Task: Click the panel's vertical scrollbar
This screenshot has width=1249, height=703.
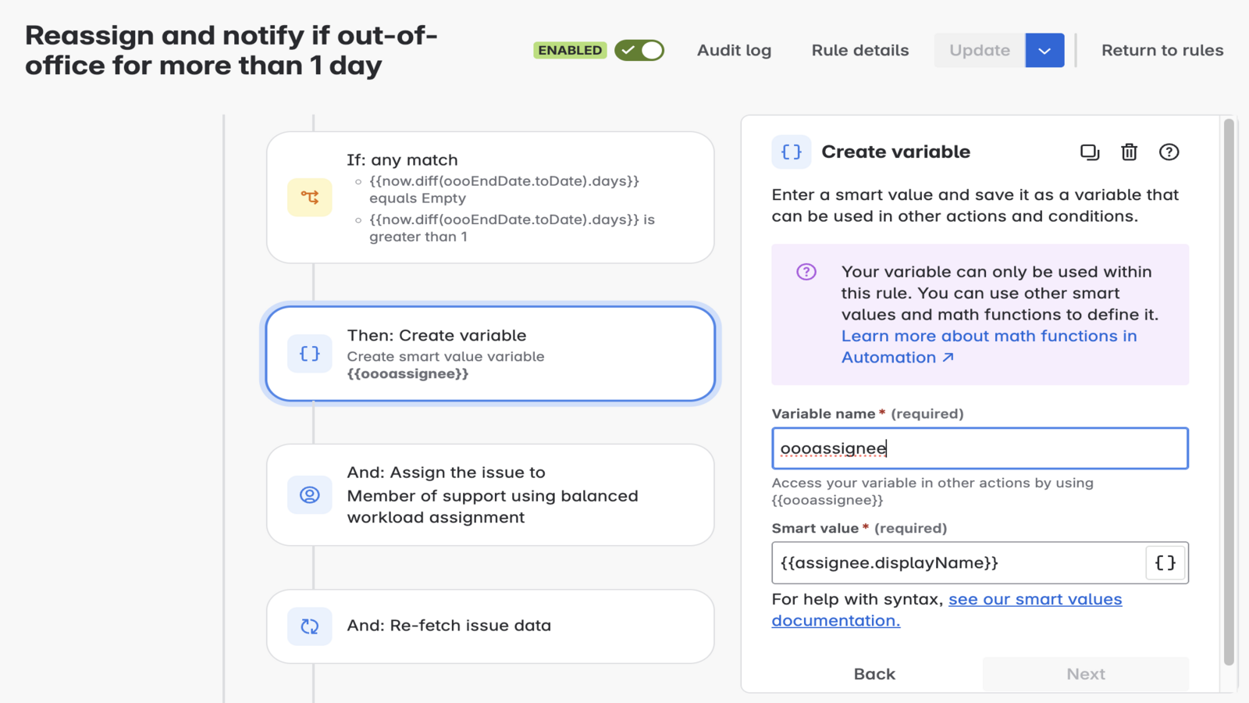Action: pyautogui.click(x=1229, y=391)
